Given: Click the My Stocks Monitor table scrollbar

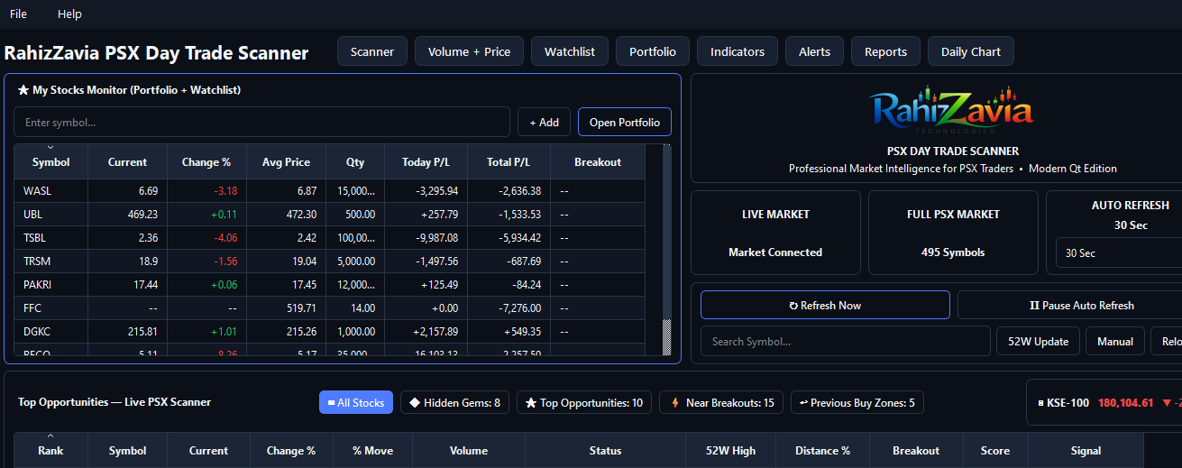Looking at the screenshot, I should tap(667, 250).
